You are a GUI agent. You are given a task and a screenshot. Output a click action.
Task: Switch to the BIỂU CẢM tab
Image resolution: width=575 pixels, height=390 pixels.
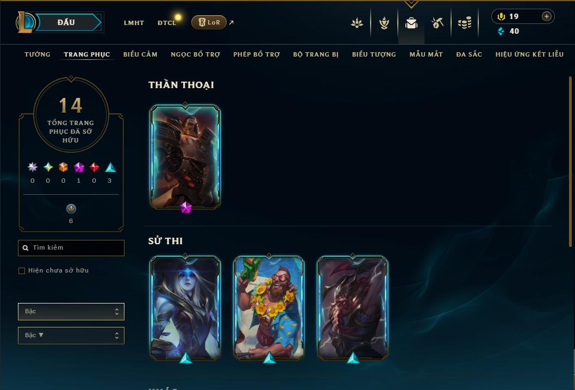(x=140, y=54)
